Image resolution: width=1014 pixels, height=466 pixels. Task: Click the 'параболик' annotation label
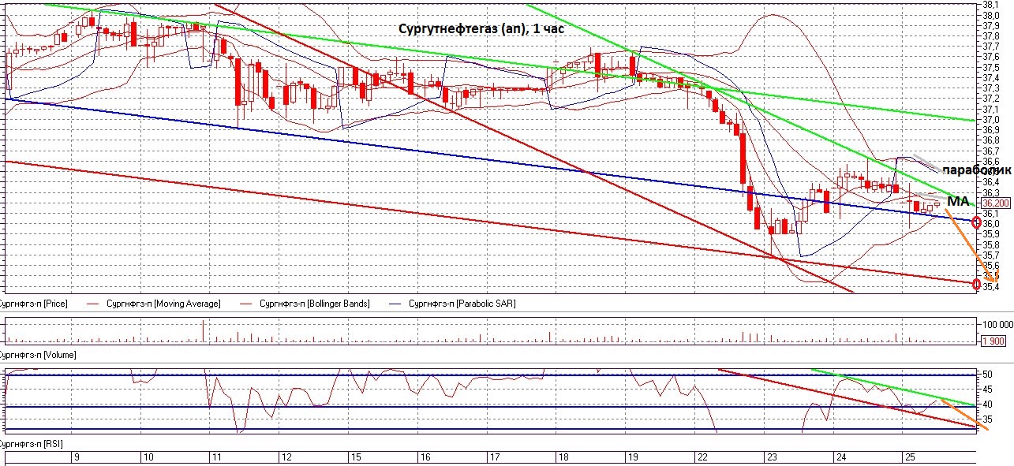coord(976,170)
